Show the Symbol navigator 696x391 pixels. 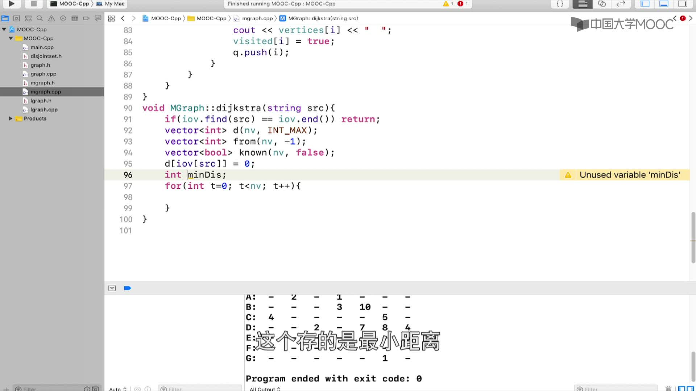(28, 18)
